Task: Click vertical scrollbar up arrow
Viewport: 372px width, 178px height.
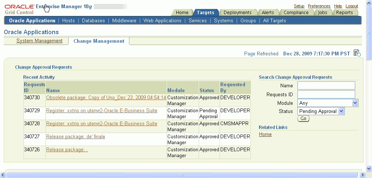Action: point(369,3)
